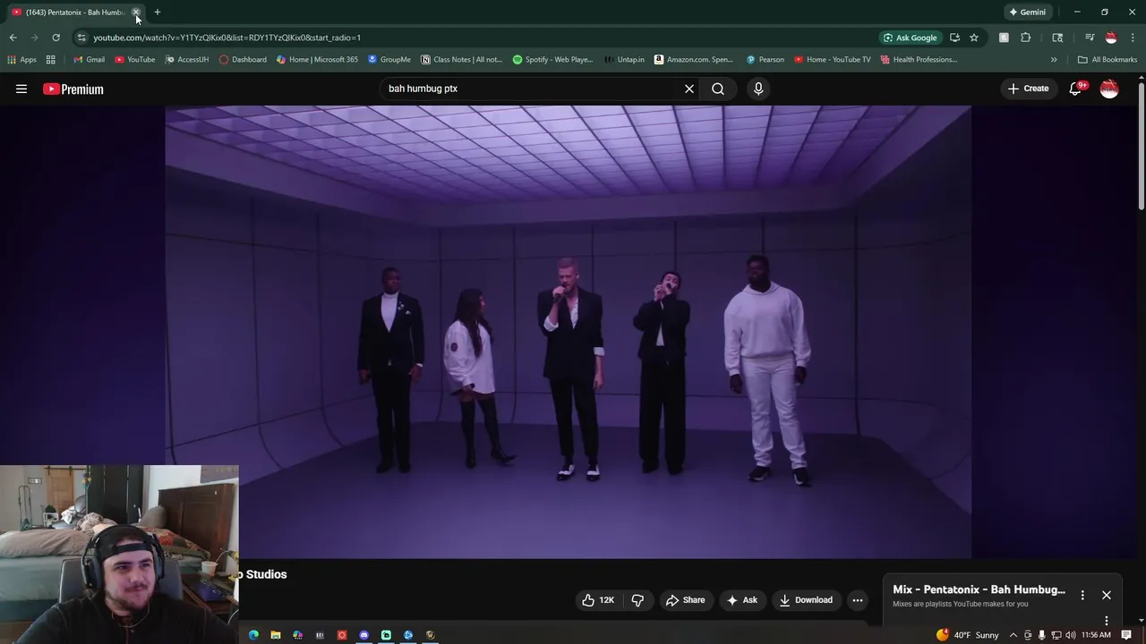This screenshot has height=644, width=1146.
Task: Open the Chrome profile avatar
Action: pos(1111,38)
